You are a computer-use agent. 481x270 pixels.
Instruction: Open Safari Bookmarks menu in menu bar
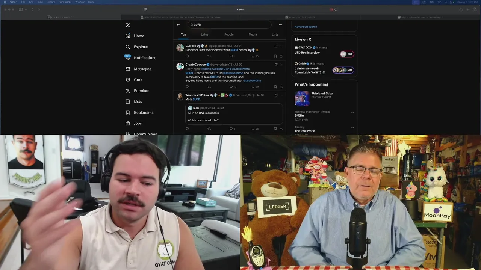tap(65, 2)
